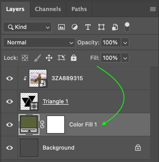Hide the Background layer

click(x=9, y=148)
